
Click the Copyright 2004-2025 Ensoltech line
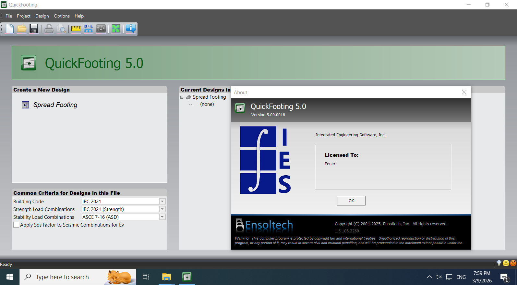click(391, 224)
